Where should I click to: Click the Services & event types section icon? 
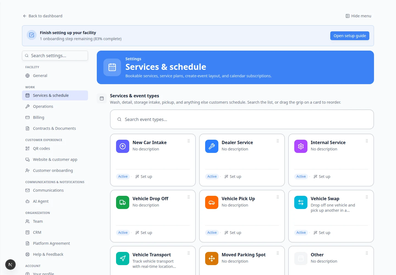tap(102, 98)
